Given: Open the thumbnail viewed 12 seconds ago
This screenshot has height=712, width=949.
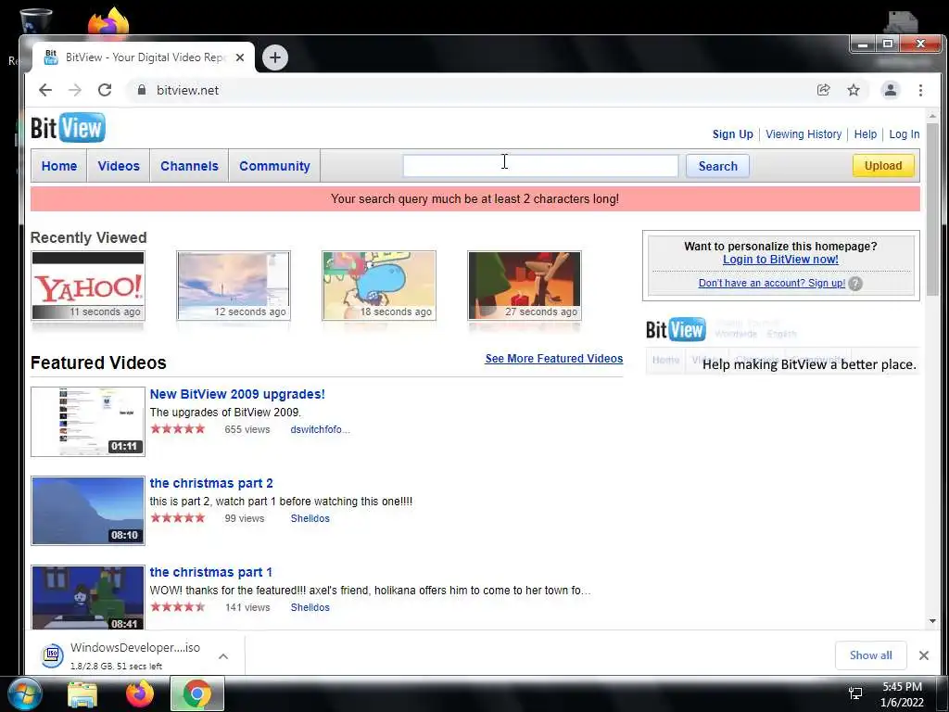Looking at the screenshot, I should point(234,286).
